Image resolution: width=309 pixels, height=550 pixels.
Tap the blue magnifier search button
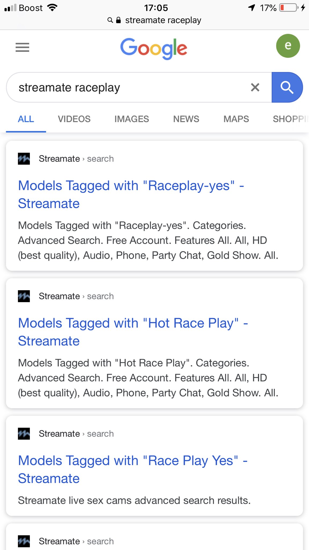[287, 87]
